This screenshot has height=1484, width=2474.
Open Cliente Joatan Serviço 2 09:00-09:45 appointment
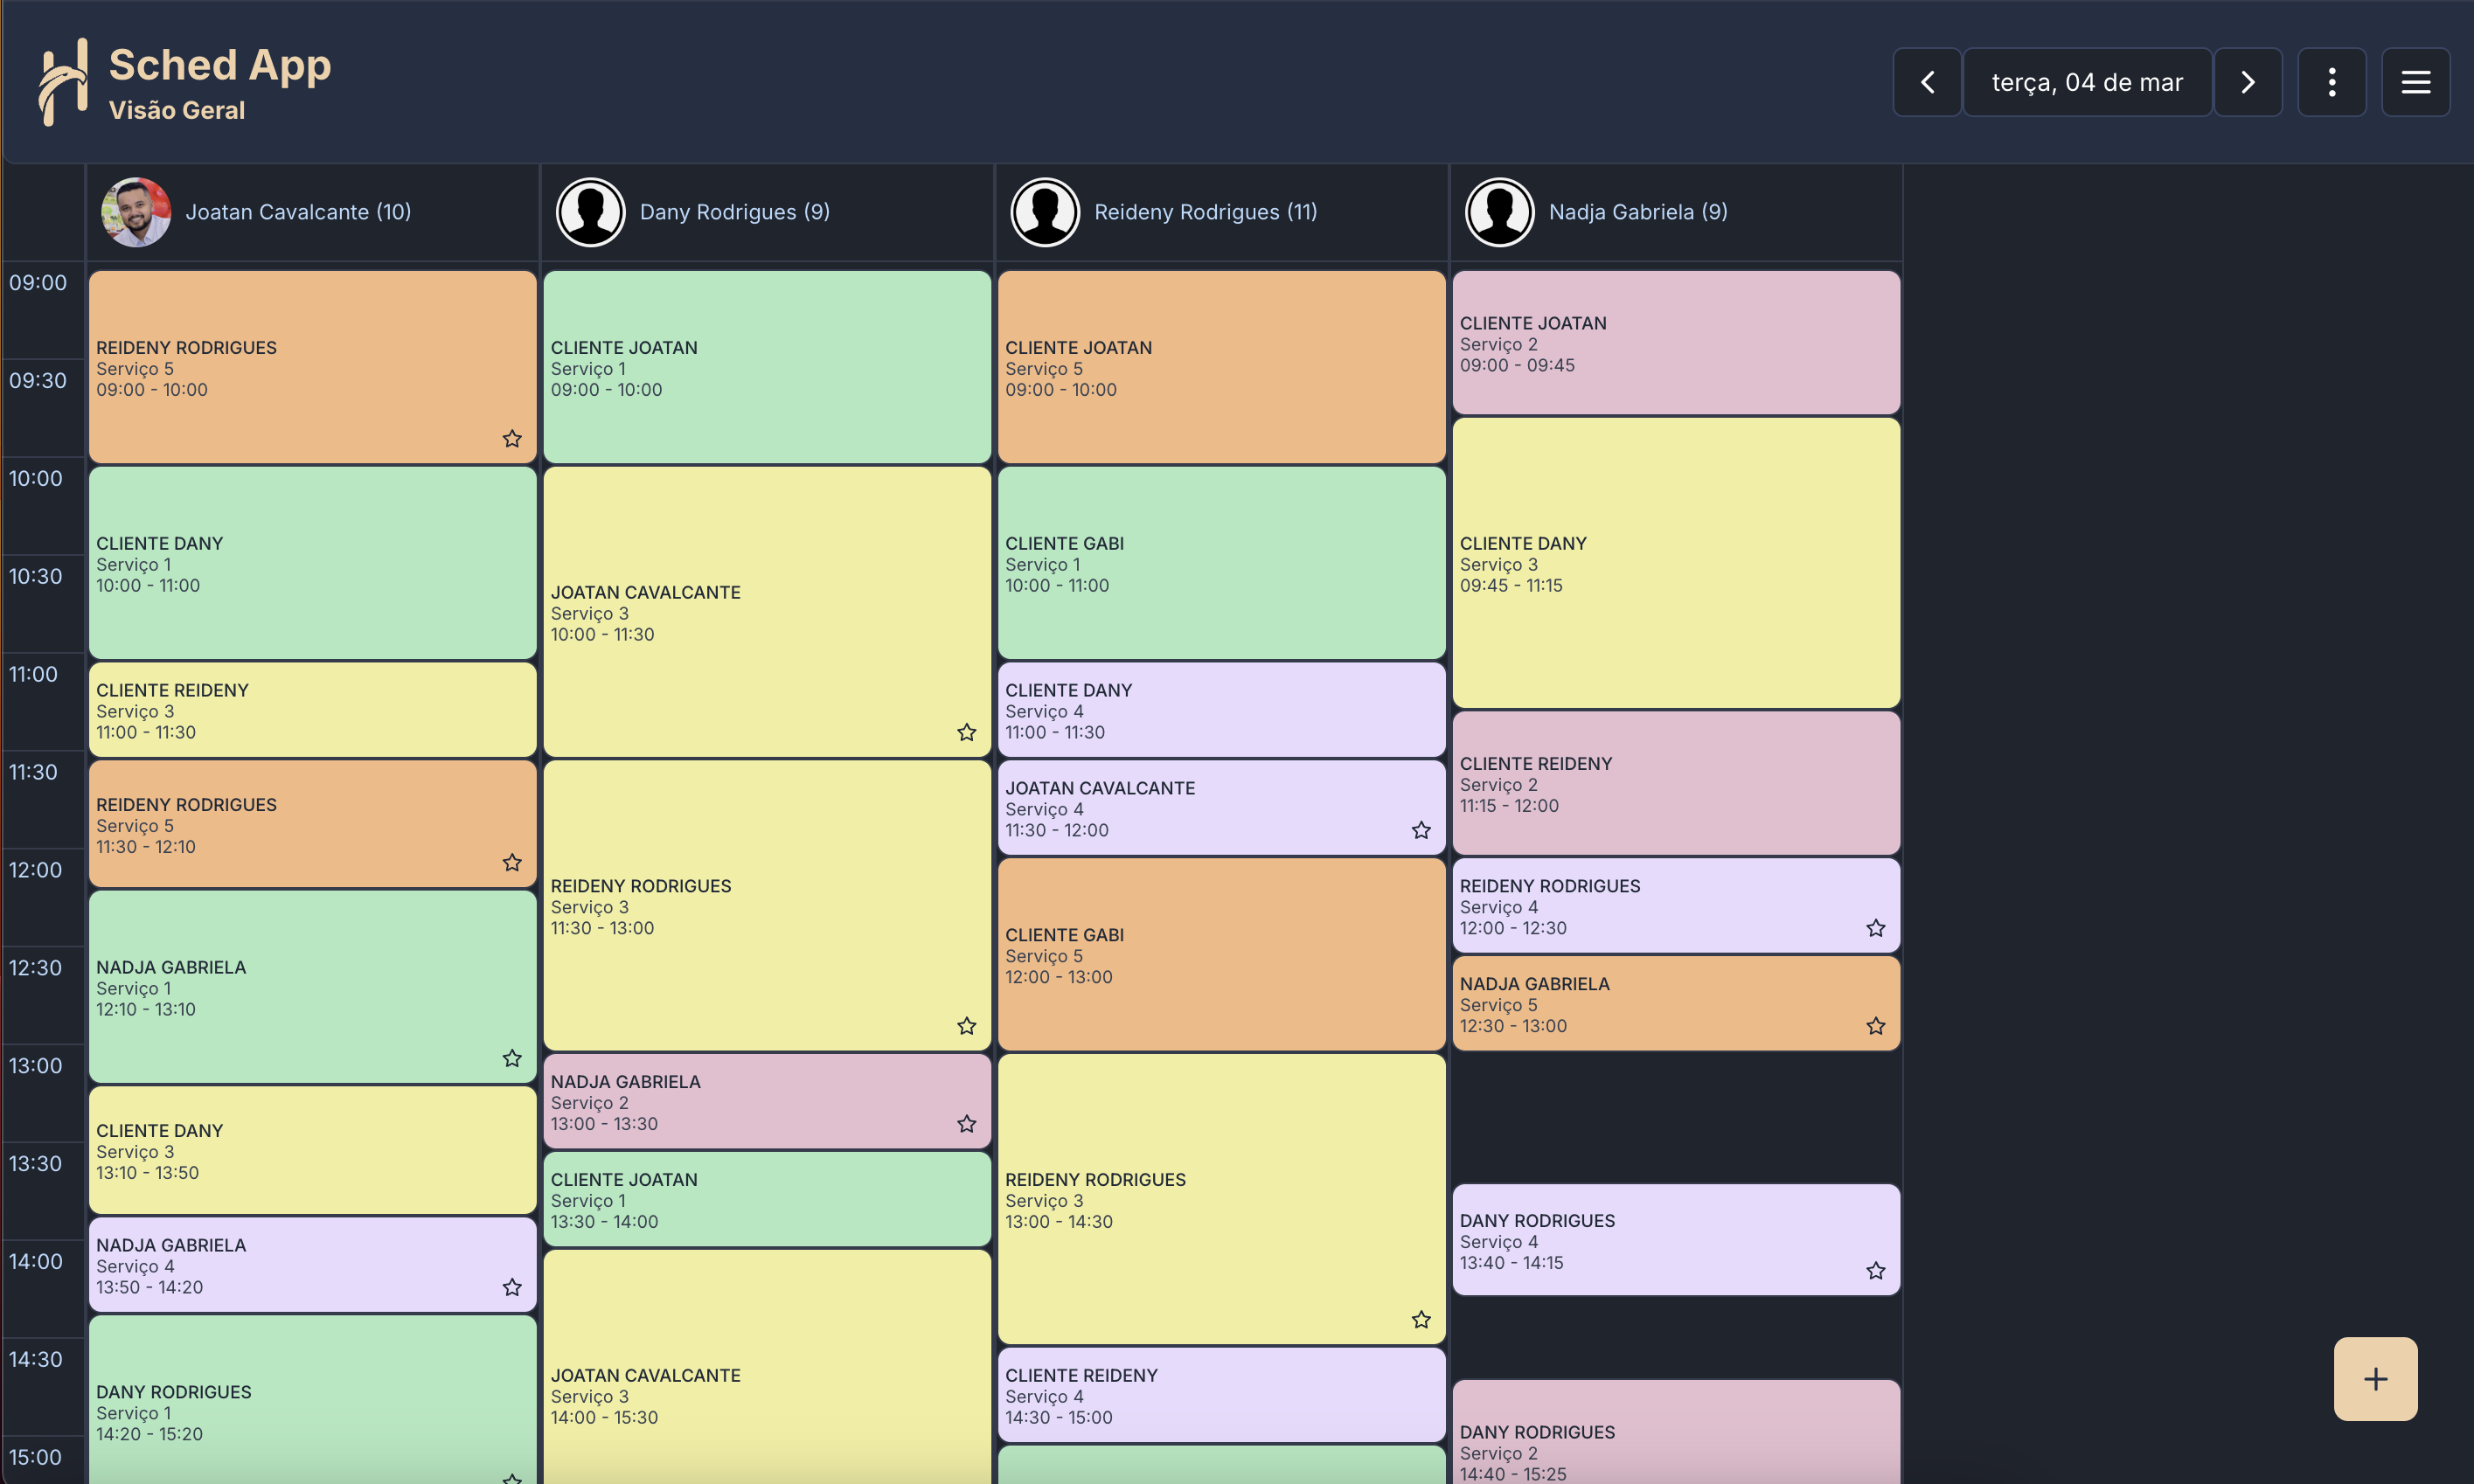tap(1675, 343)
